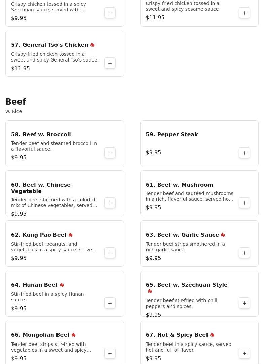Add Hot & Spicy Beef to order
The image size is (264, 364).
(x=244, y=353)
